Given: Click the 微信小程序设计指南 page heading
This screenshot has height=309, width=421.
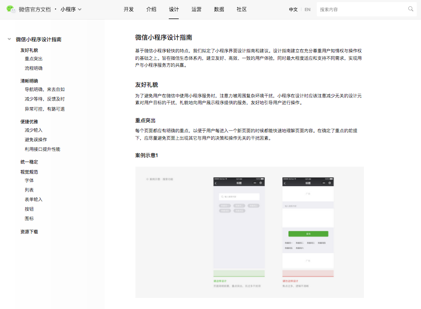Looking at the screenshot, I should 163,38.
